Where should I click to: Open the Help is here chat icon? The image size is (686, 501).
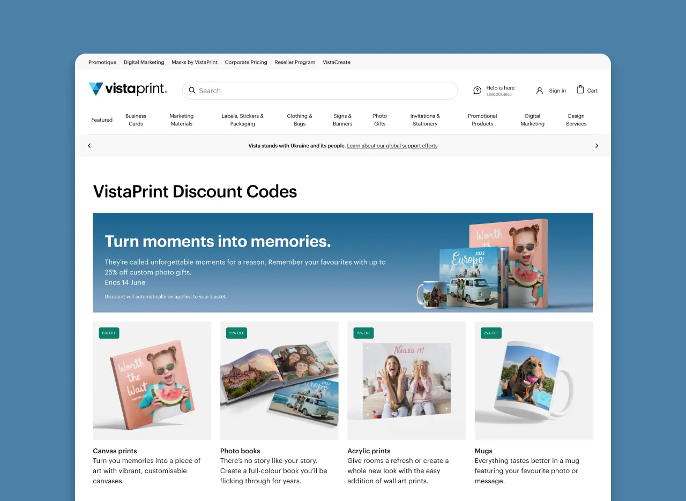pyautogui.click(x=477, y=91)
